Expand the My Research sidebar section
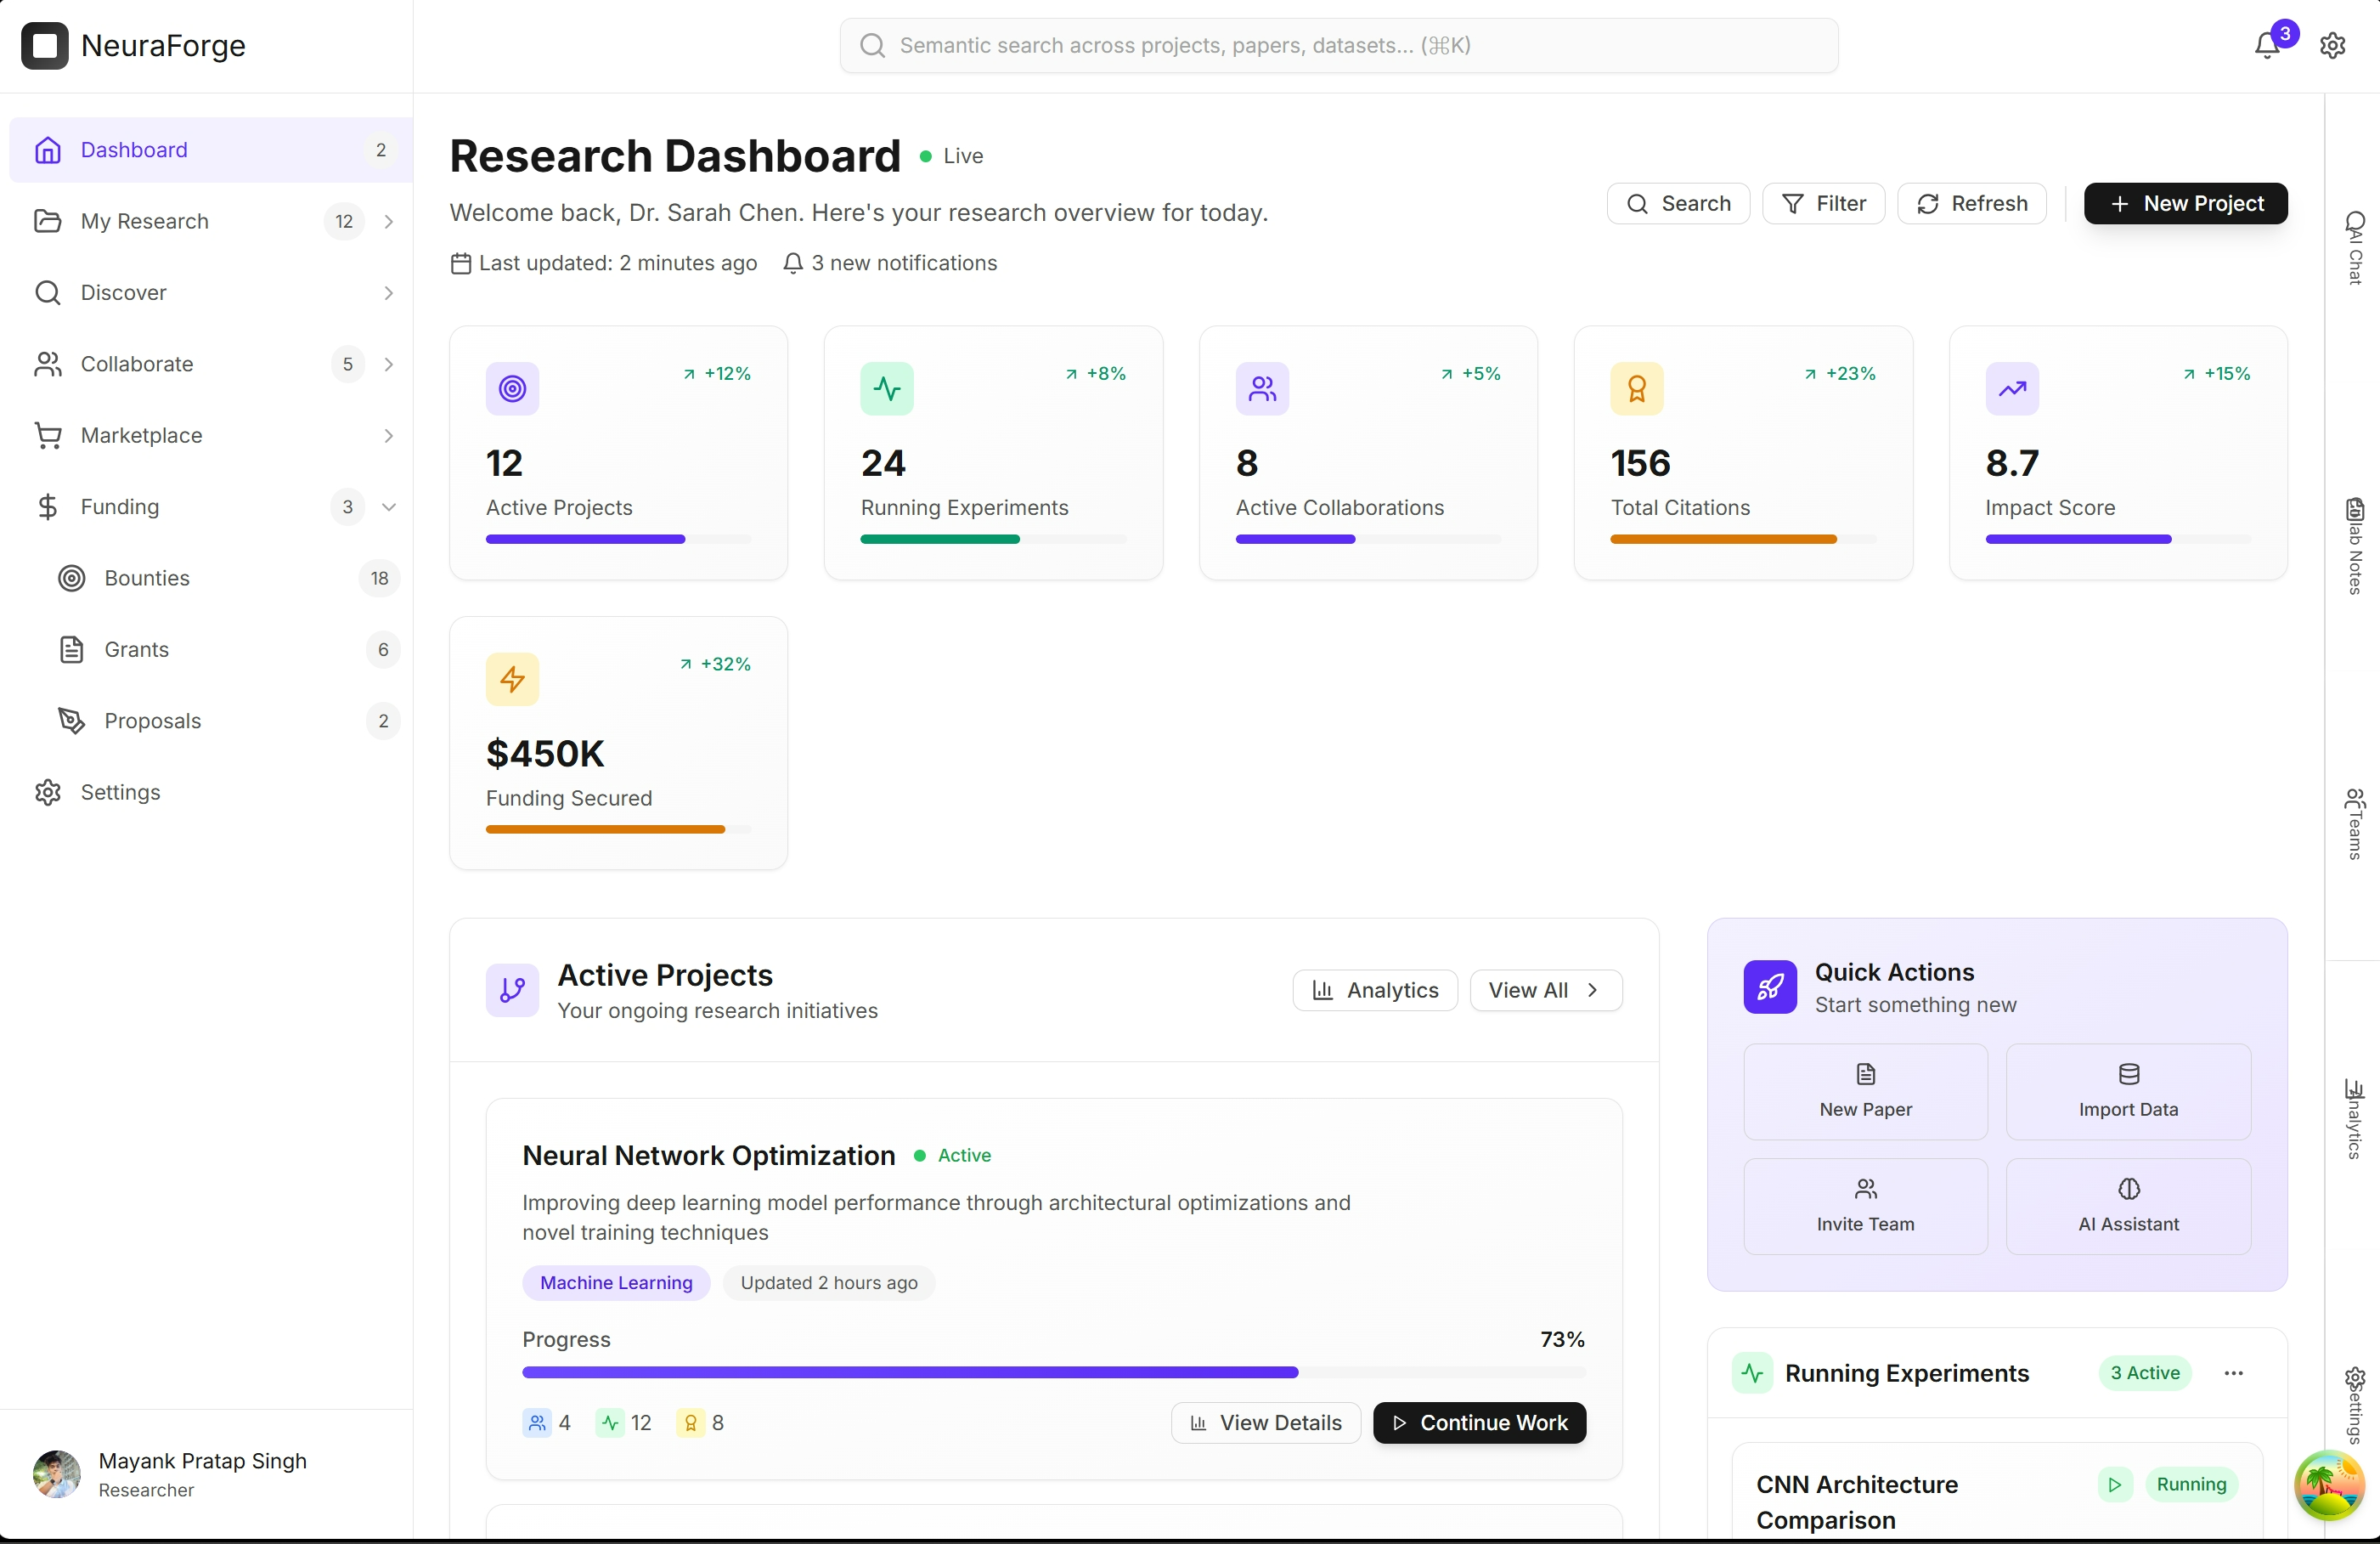 pos(389,221)
